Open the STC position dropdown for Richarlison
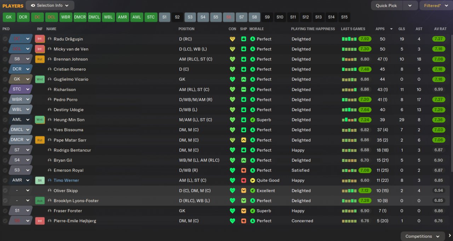The image size is (453, 241). [x=21, y=89]
